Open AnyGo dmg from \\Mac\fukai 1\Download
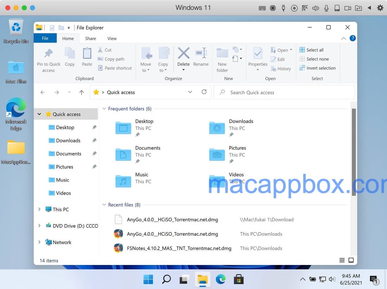Image resolution: width=387 pixels, height=289 pixels. tap(172, 219)
